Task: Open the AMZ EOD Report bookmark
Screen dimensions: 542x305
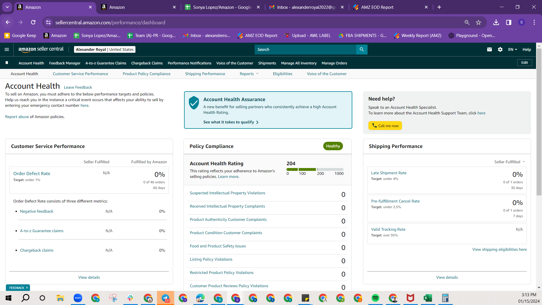Action: [x=257, y=35]
